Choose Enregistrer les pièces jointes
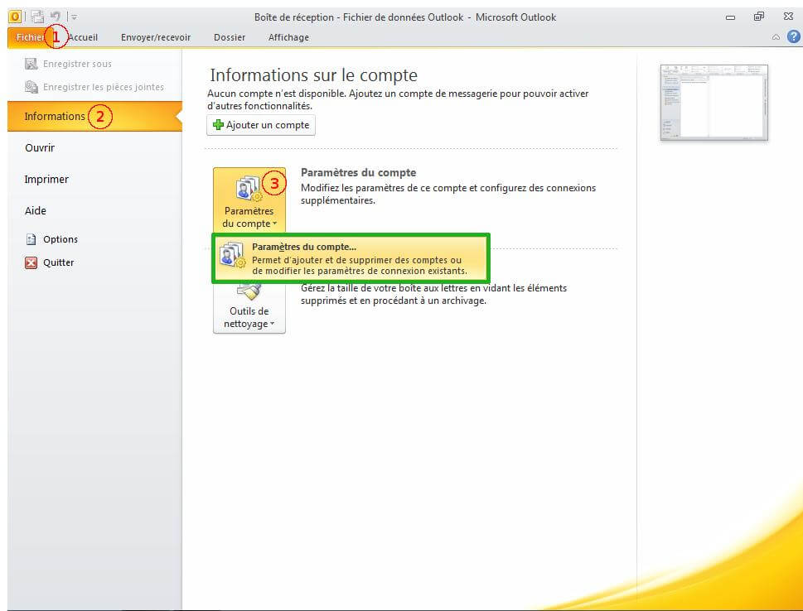The width and height of the screenshot is (803, 611). (103, 87)
